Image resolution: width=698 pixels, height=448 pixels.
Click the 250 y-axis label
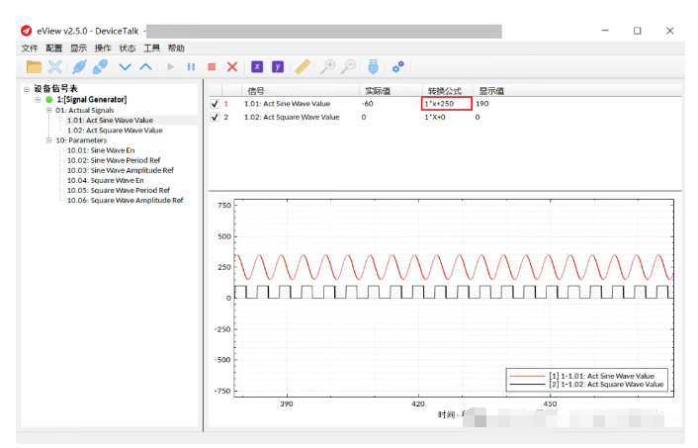(x=224, y=267)
